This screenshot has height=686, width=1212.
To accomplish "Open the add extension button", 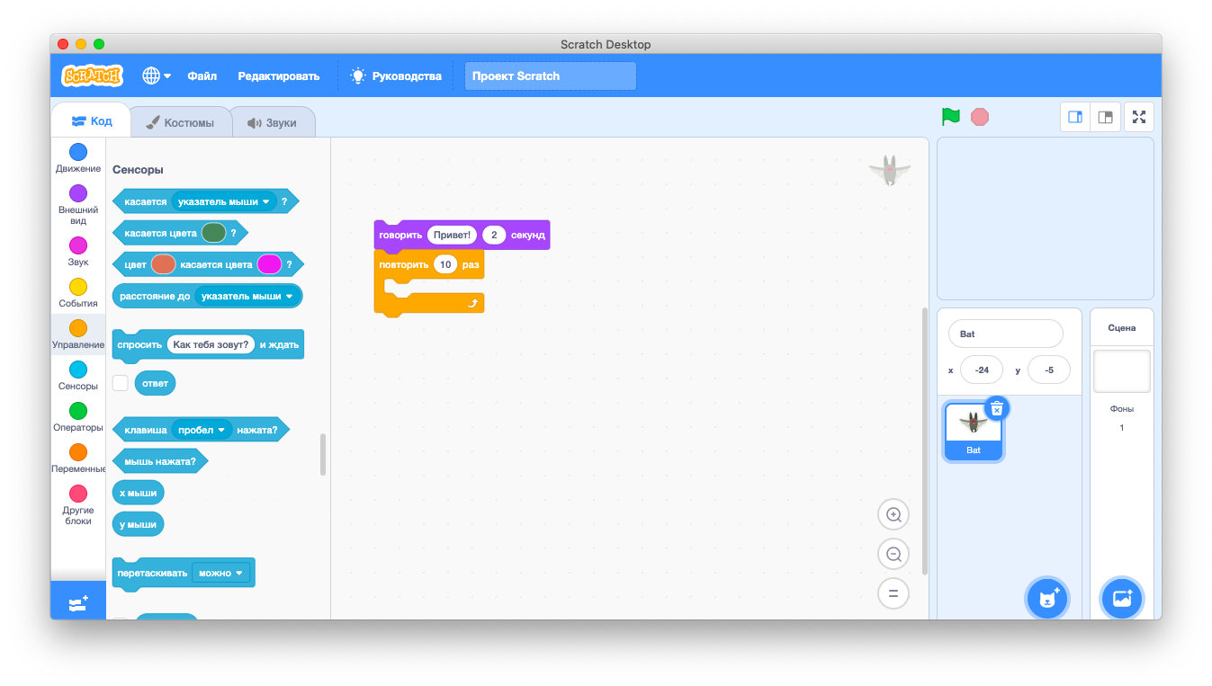I will pyautogui.click(x=78, y=603).
